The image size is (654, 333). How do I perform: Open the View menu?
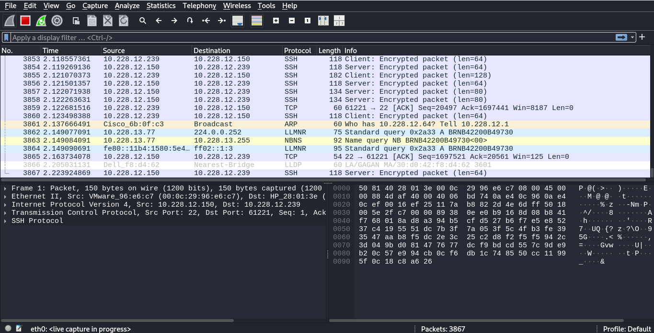[x=51, y=6]
